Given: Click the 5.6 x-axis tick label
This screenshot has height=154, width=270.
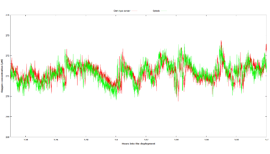Looking at the screenshot, I should coord(116,140).
